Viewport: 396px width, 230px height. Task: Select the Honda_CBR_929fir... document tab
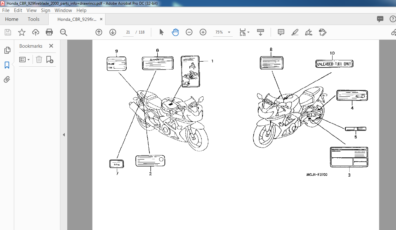tap(77, 19)
